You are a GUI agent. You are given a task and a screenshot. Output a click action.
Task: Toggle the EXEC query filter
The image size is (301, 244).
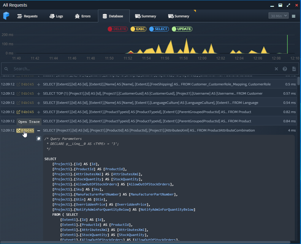138,29
